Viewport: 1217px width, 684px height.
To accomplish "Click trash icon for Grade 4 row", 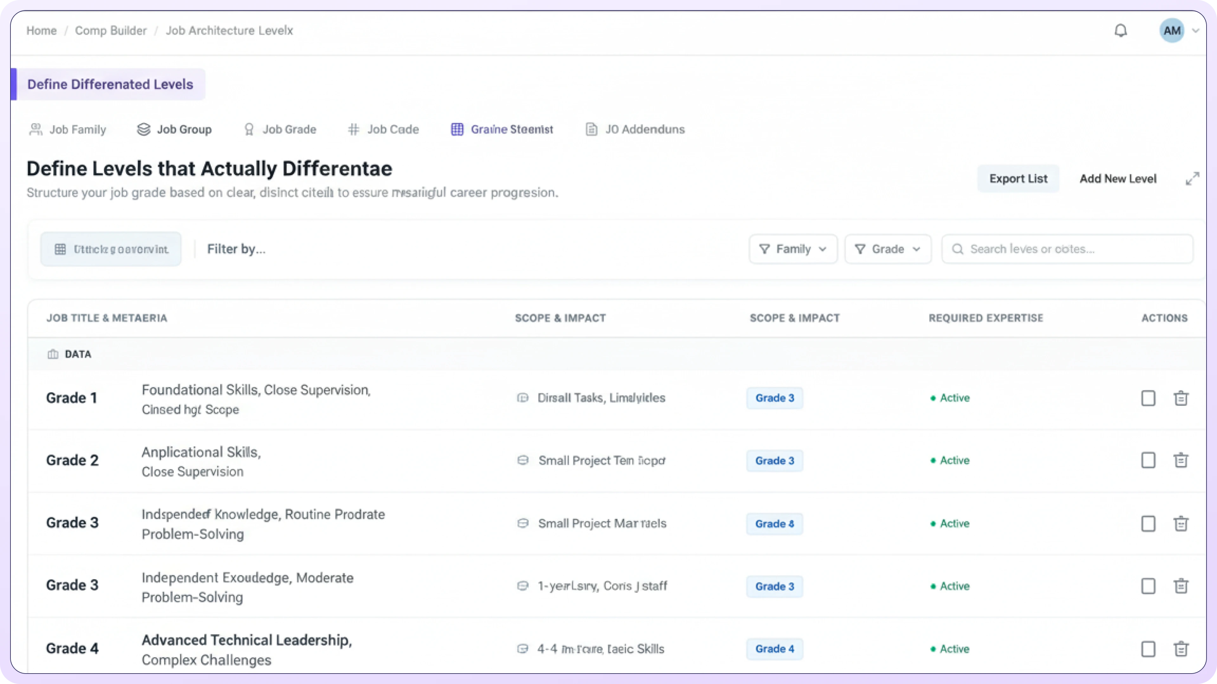I will click(1181, 649).
